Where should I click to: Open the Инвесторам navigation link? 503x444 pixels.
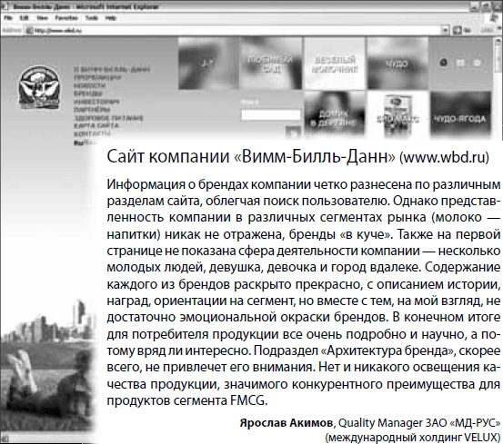click(96, 102)
